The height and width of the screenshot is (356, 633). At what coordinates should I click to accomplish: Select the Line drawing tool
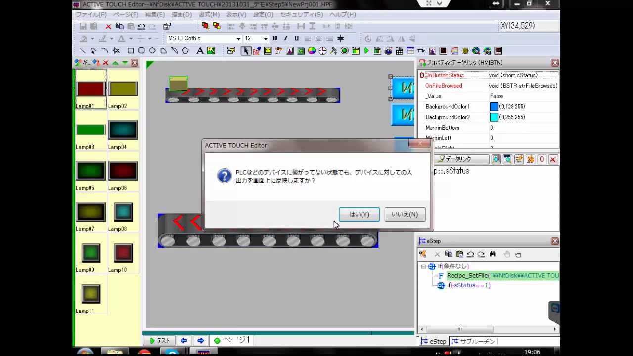(83, 51)
